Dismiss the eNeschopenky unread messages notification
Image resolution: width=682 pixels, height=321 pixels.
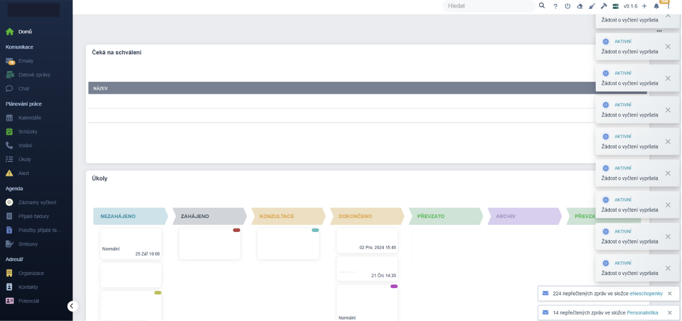coord(669,294)
